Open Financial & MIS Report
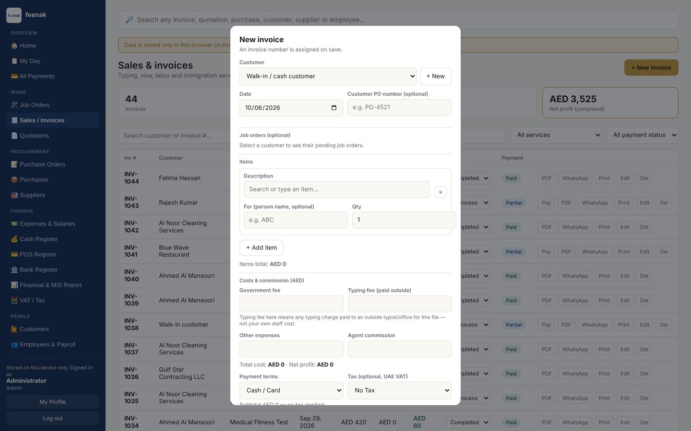The height and width of the screenshot is (431, 691). (x=53, y=285)
